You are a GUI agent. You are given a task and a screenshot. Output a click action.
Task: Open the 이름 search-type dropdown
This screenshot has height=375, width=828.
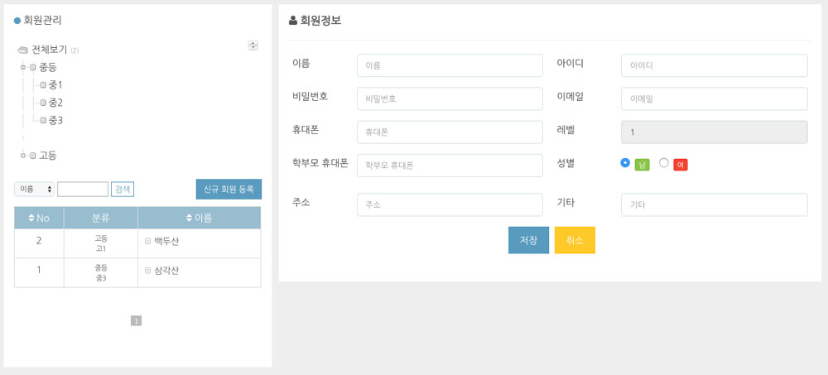pos(34,190)
